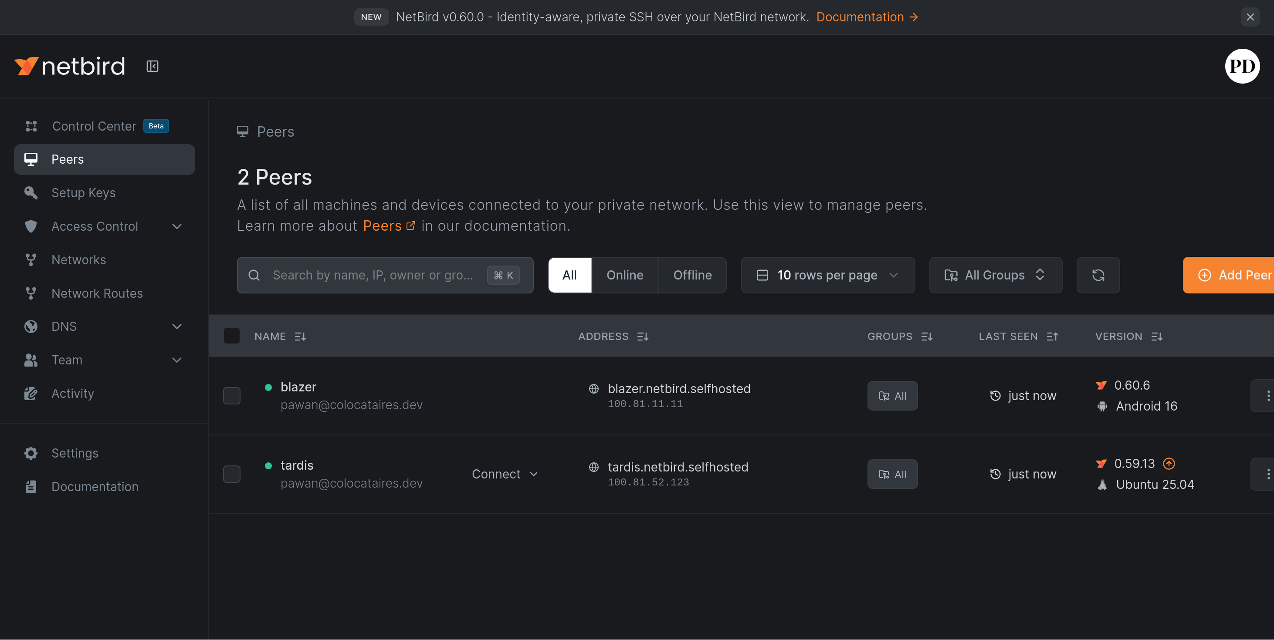Open the Control Center from the sidebar

pyautogui.click(x=94, y=126)
